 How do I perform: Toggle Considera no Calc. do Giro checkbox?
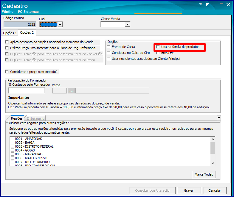(x=109, y=53)
